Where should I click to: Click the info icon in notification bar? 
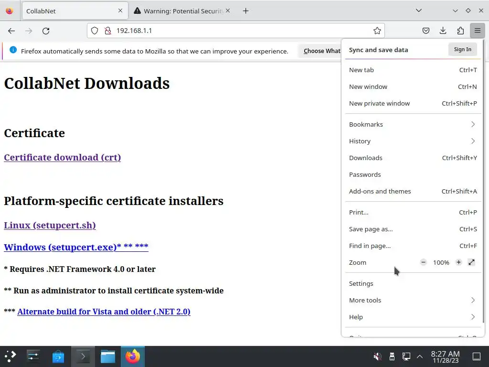(13, 50)
